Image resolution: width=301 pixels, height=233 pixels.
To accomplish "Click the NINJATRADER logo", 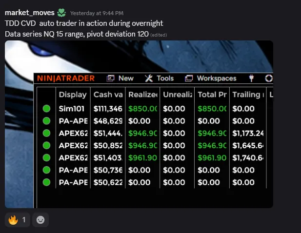I will 66,78.
